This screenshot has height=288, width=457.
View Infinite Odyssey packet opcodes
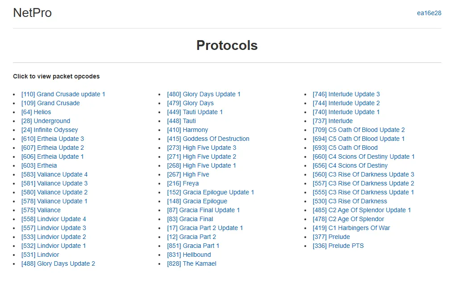(50, 130)
